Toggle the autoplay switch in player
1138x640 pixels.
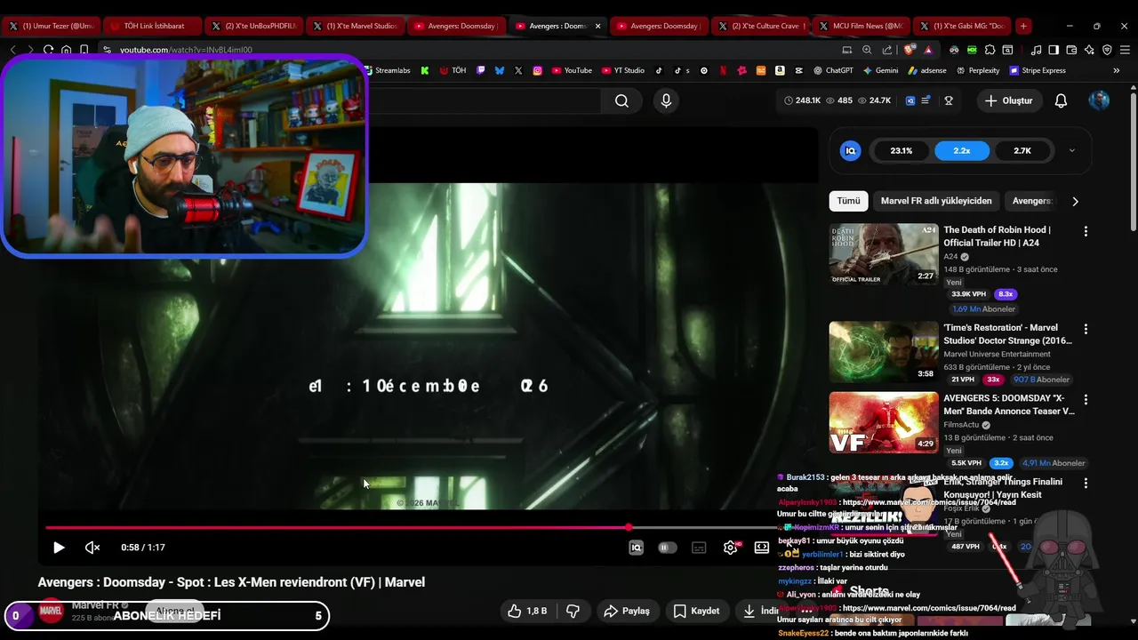point(668,548)
